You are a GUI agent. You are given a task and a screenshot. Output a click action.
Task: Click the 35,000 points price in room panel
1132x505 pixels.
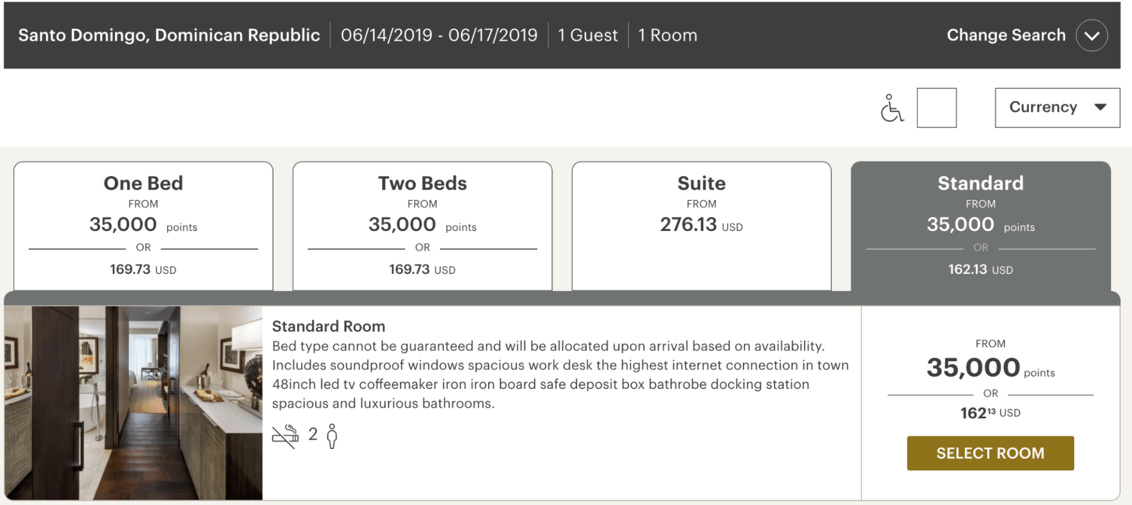tap(990, 368)
